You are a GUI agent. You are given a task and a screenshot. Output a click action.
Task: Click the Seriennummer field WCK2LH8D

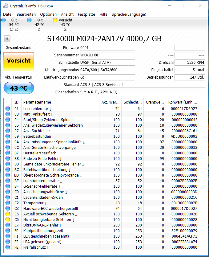point(107,55)
